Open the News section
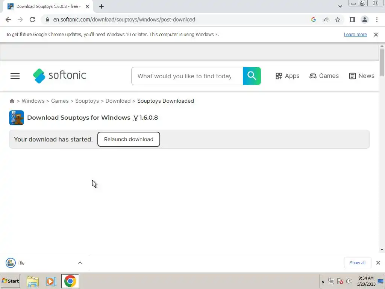The height and width of the screenshot is (289, 385). (362, 76)
